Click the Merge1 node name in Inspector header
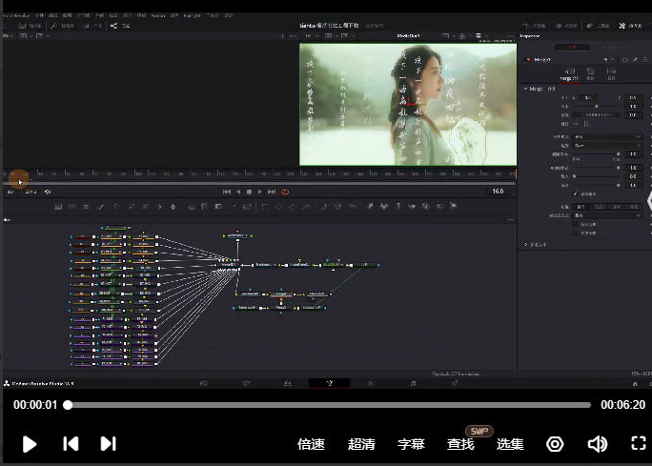 coord(543,59)
